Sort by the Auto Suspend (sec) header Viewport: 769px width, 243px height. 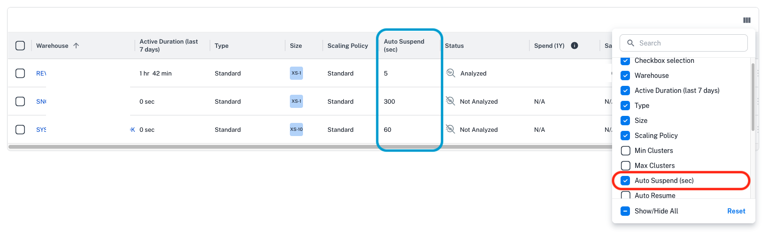click(x=404, y=46)
